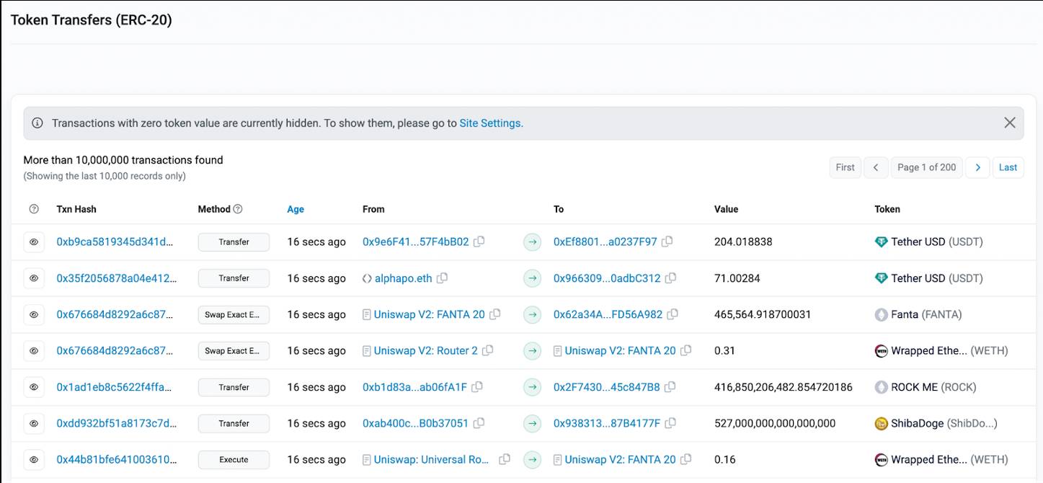Copy the Uniswap: Universal Router address
This screenshot has height=483, width=1043.
tap(505, 459)
